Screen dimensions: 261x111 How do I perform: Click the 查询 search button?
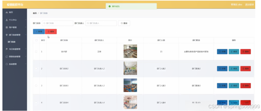tap(124, 23)
